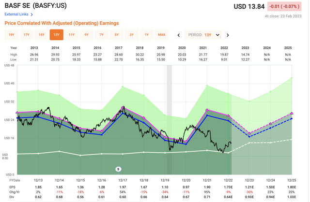Viewport: 310px width, 202px height.
Task: Switch chart to 11Y range
Action: point(72,35)
